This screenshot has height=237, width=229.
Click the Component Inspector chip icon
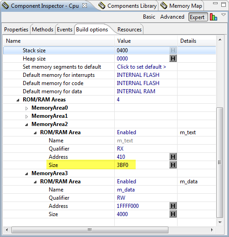tap(5, 6)
